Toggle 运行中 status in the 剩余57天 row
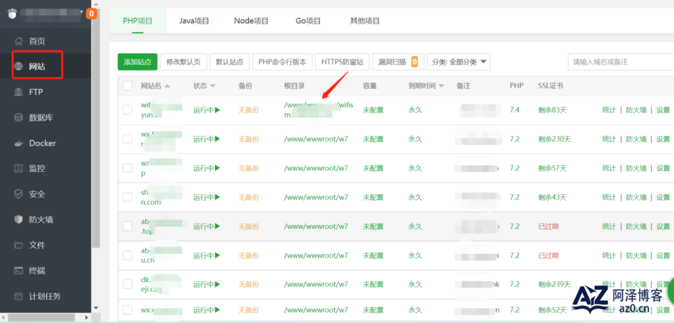The image size is (674, 323). [x=207, y=168]
